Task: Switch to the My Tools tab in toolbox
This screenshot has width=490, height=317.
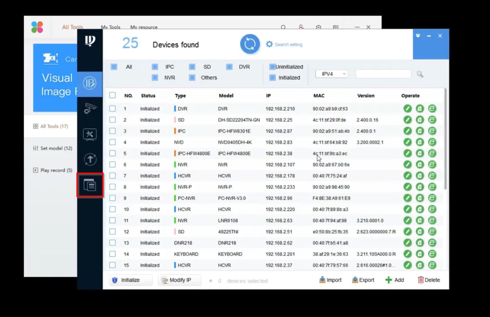Action: (x=111, y=27)
